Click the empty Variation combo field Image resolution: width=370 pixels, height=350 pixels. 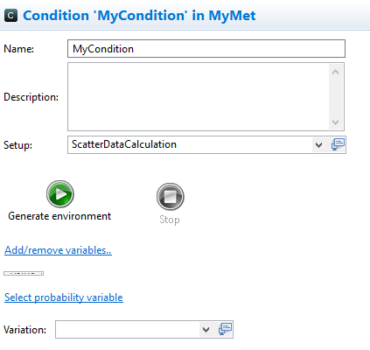pos(128,330)
